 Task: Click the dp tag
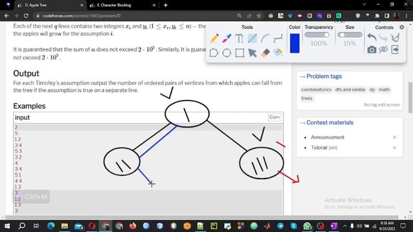(x=372, y=90)
